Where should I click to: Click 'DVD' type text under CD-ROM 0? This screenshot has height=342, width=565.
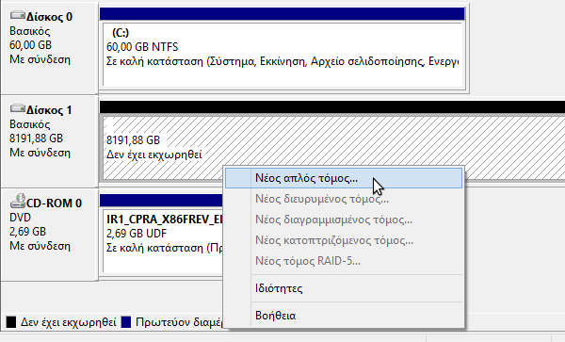tap(20, 218)
